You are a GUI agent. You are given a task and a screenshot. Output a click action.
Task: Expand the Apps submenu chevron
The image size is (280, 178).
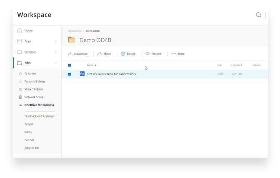(56, 42)
